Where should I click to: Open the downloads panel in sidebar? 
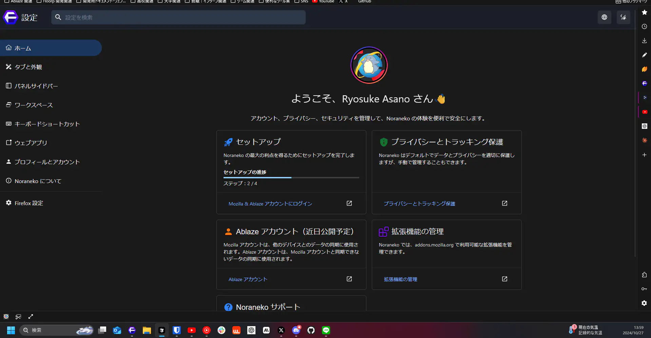644,41
